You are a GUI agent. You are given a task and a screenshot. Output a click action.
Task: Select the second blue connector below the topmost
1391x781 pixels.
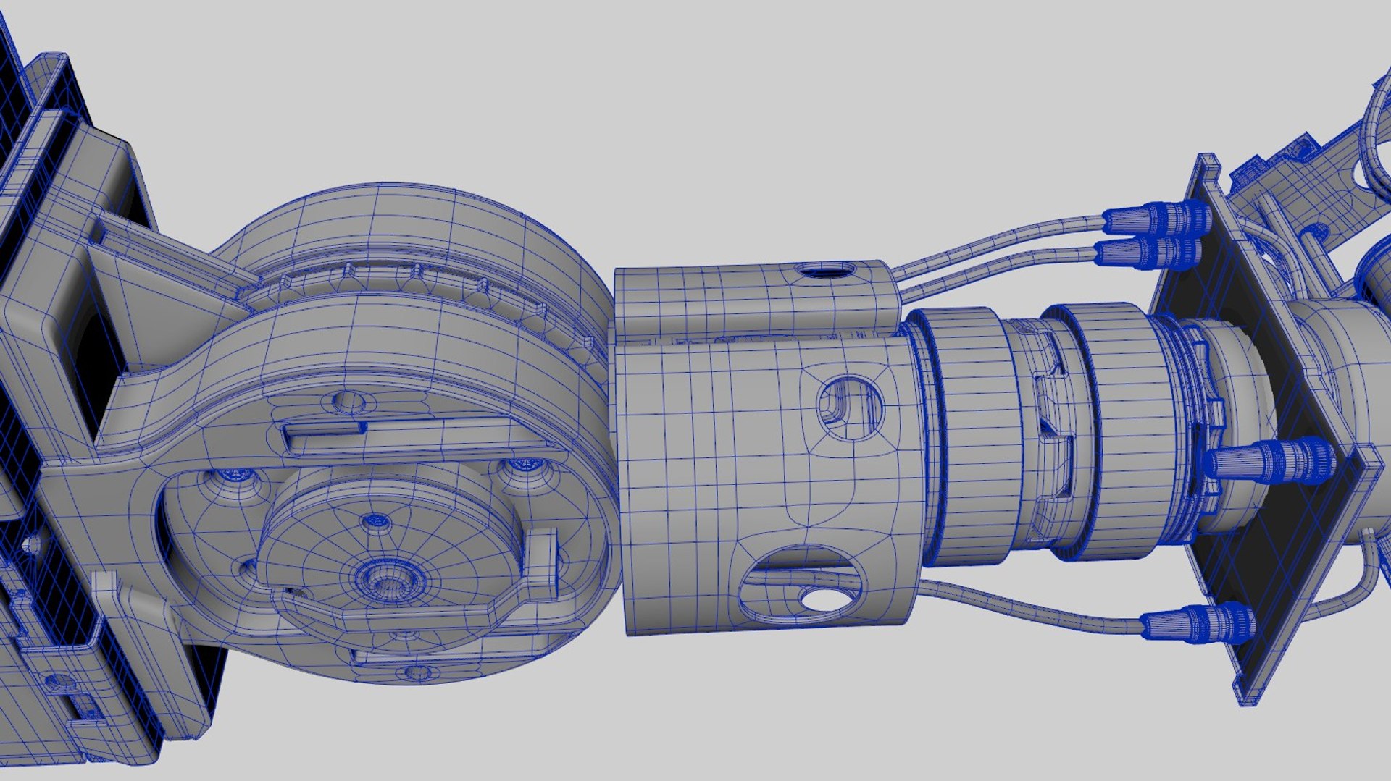pos(1149,253)
